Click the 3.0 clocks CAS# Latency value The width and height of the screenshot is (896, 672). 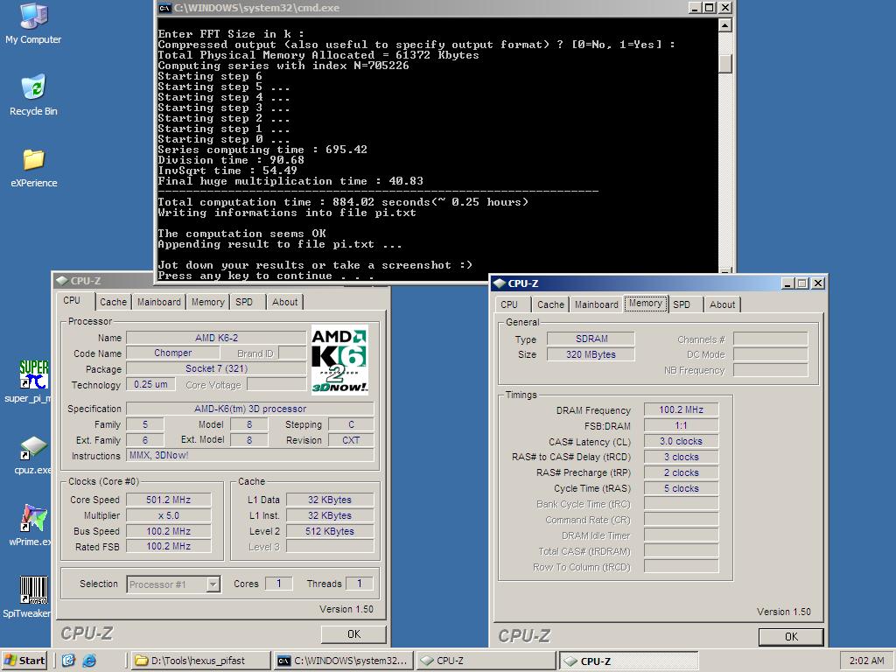click(x=681, y=441)
